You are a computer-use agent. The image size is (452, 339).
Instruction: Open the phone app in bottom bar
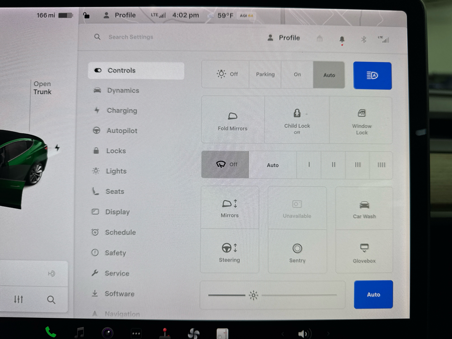pyautogui.click(x=50, y=332)
